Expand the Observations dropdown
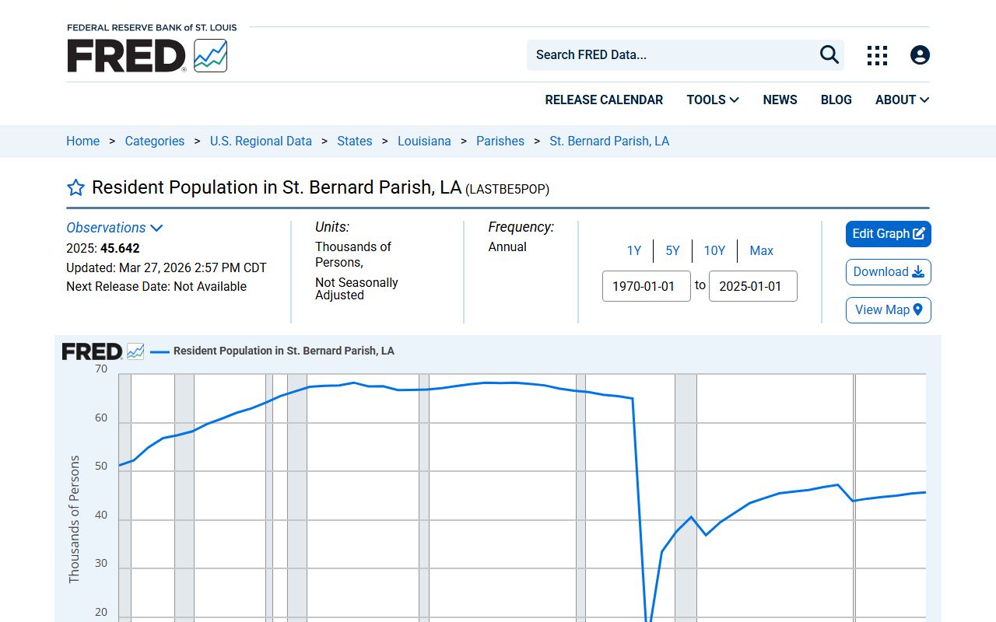Image resolution: width=996 pixels, height=622 pixels. 114,228
